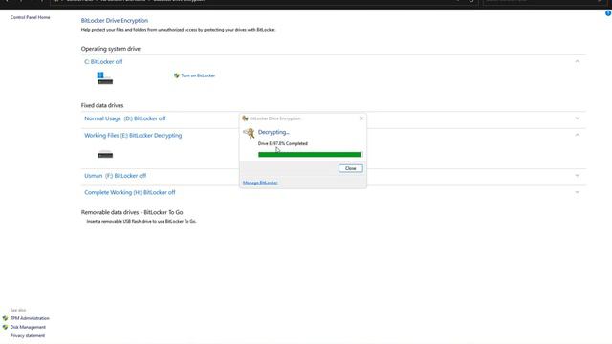This screenshot has width=612, height=344.
Task: Click the Close button in dialog
Action: [x=351, y=168]
